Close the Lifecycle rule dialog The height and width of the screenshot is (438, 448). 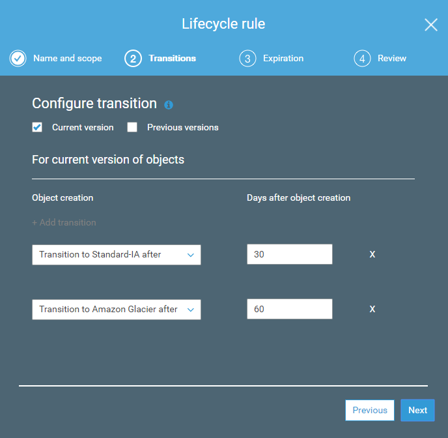(431, 25)
